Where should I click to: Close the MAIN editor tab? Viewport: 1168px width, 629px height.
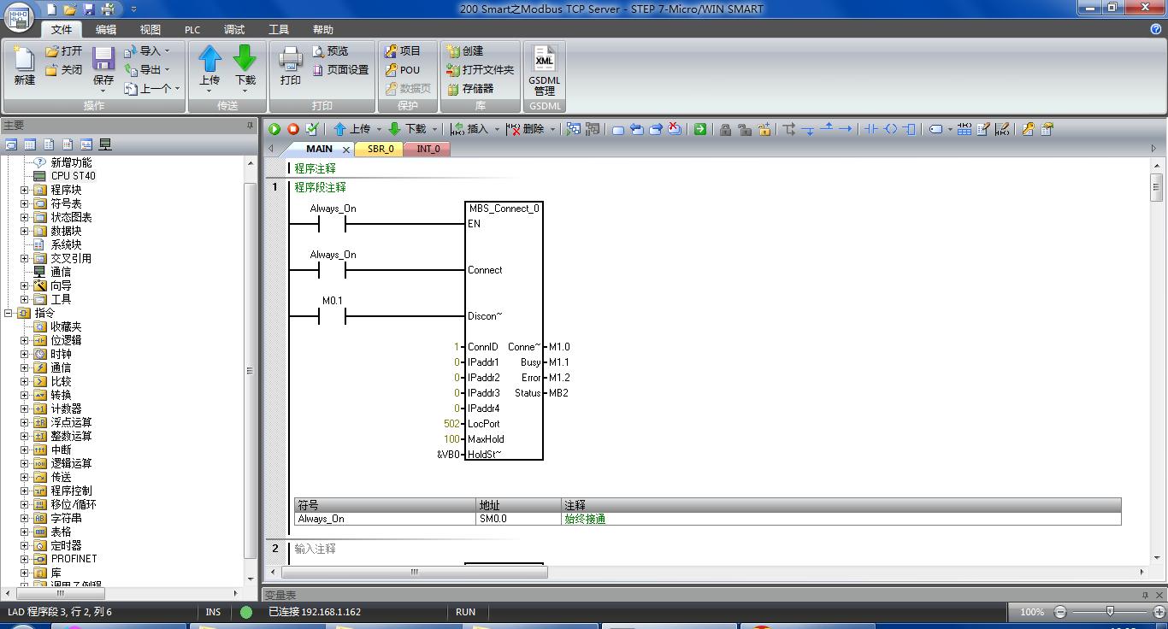coord(346,150)
